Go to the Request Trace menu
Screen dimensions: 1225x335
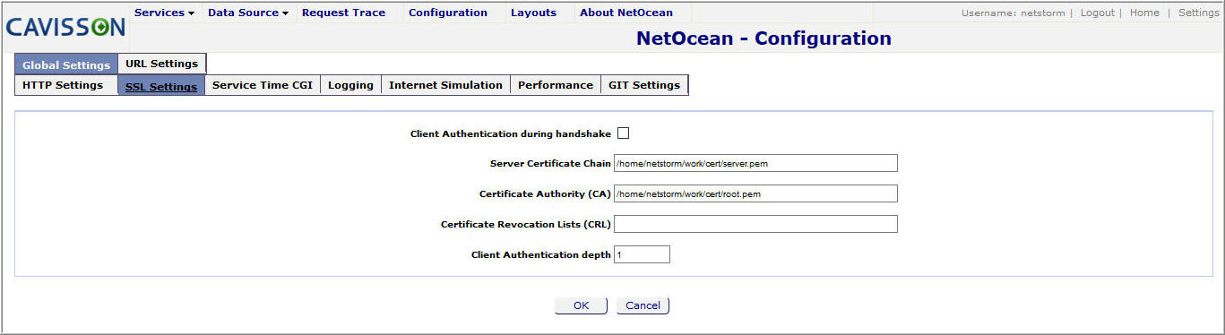pyautogui.click(x=343, y=13)
